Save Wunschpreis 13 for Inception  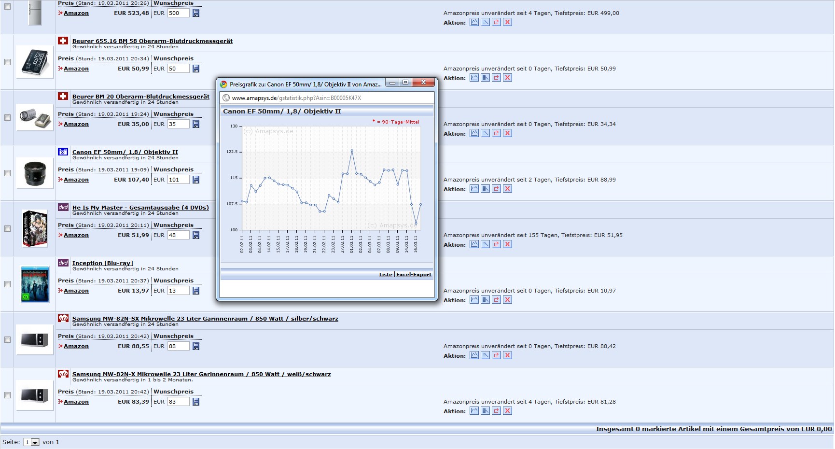[x=196, y=291]
